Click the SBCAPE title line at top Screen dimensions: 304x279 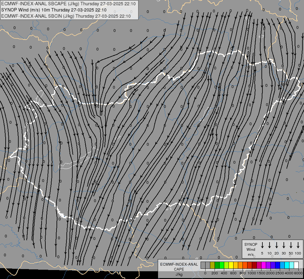click(68, 4)
